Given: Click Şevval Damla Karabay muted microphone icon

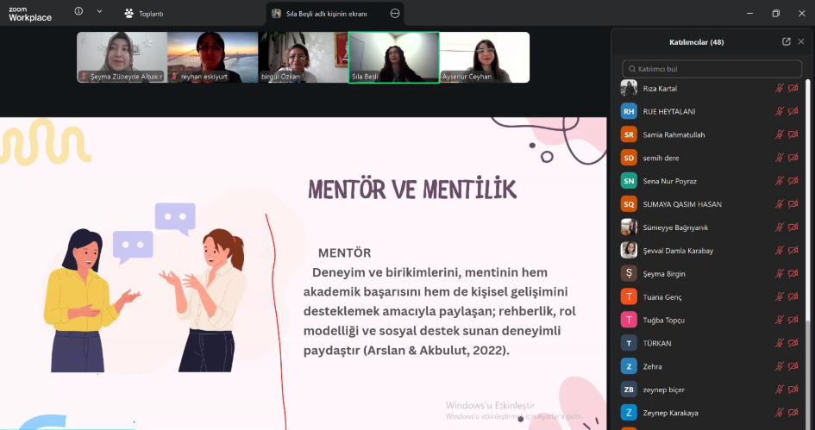Looking at the screenshot, I should click(x=779, y=250).
